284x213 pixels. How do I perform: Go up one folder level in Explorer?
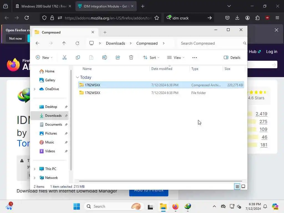[x=64, y=43]
